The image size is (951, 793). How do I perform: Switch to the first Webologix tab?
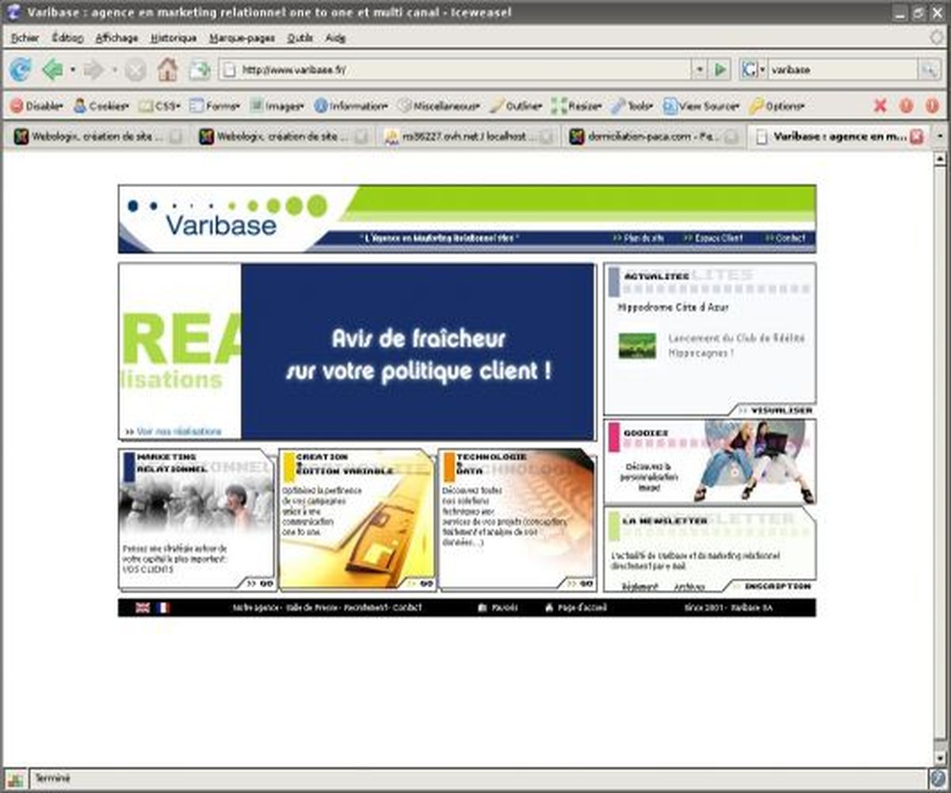99,136
